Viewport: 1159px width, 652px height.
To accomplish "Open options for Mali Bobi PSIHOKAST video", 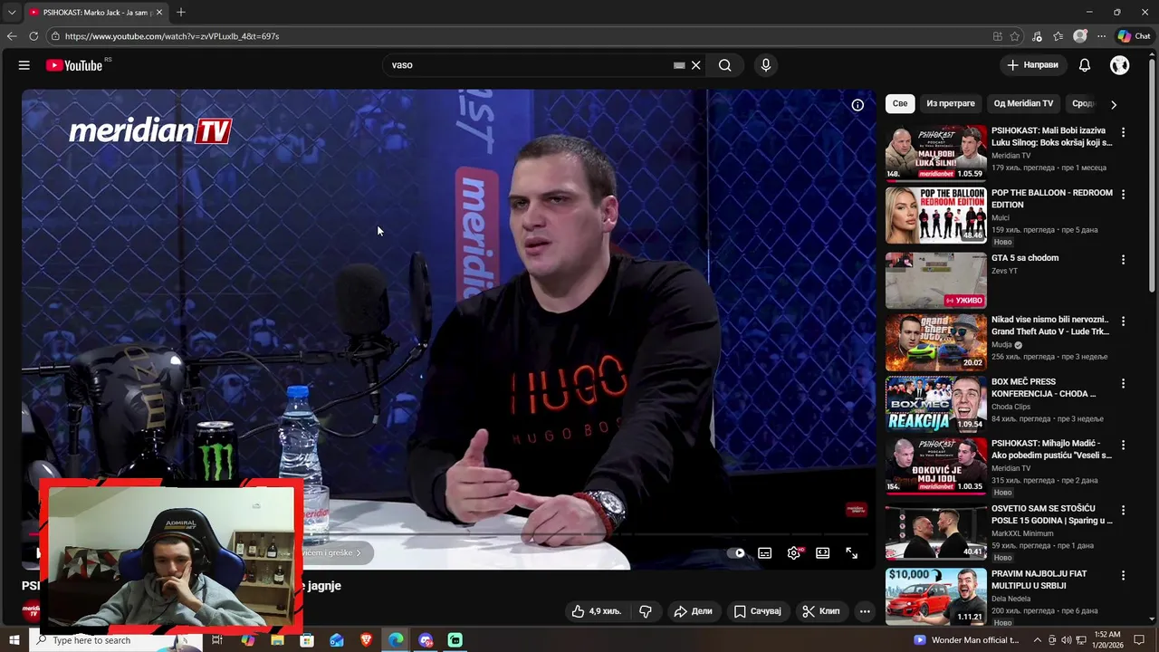I will click(x=1124, y=132).
